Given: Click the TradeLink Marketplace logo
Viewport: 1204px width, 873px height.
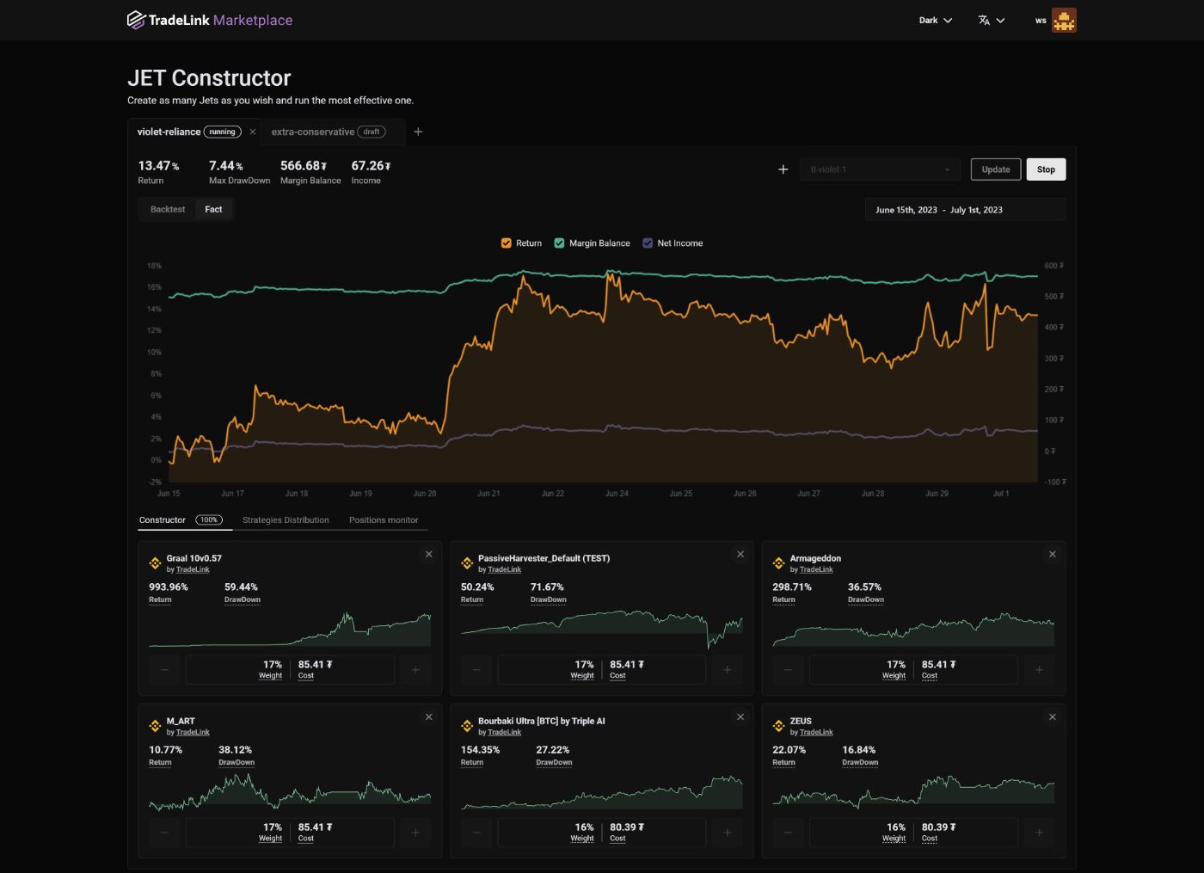Looking at the screenshot, I should coord(210,20).
